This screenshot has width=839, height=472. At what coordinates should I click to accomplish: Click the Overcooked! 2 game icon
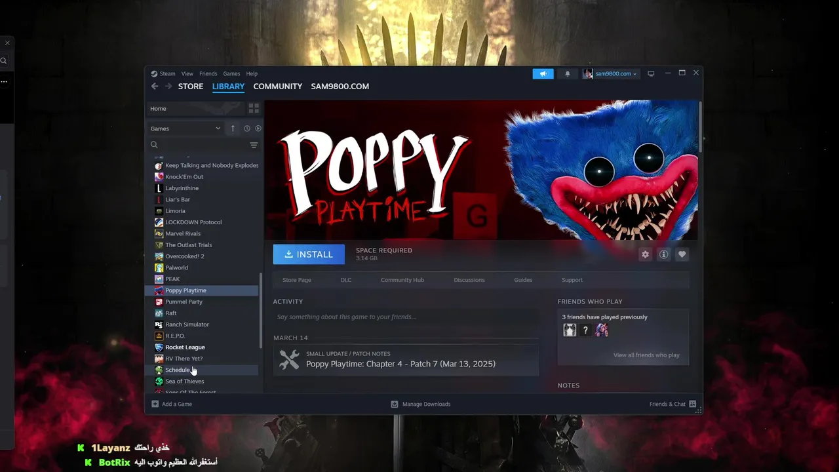pos(159,256)
